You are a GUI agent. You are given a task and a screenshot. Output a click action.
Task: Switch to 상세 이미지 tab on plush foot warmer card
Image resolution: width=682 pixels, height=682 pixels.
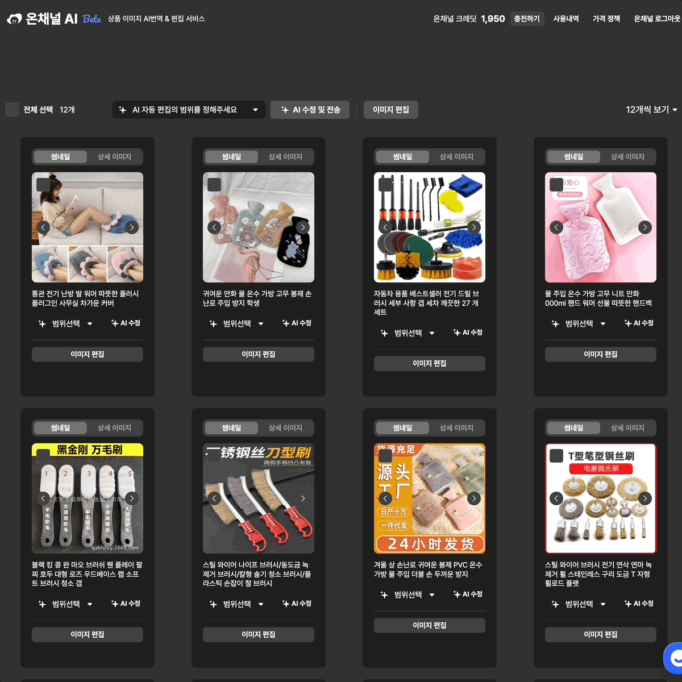click(114, 157)
